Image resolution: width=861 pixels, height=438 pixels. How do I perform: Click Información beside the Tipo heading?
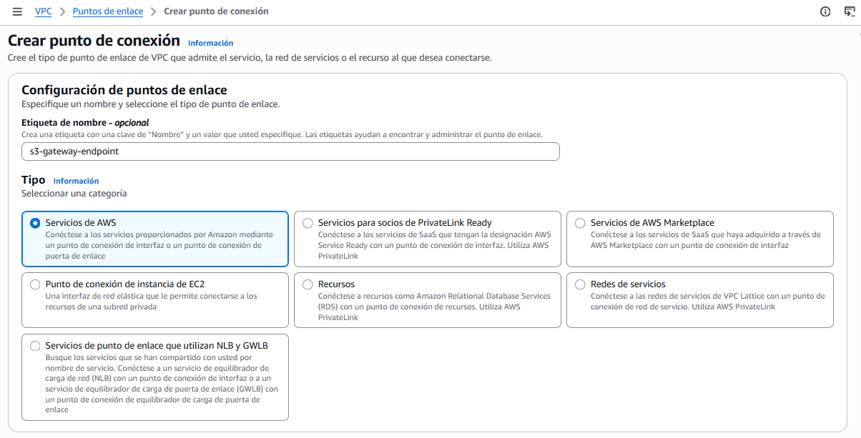76,180
